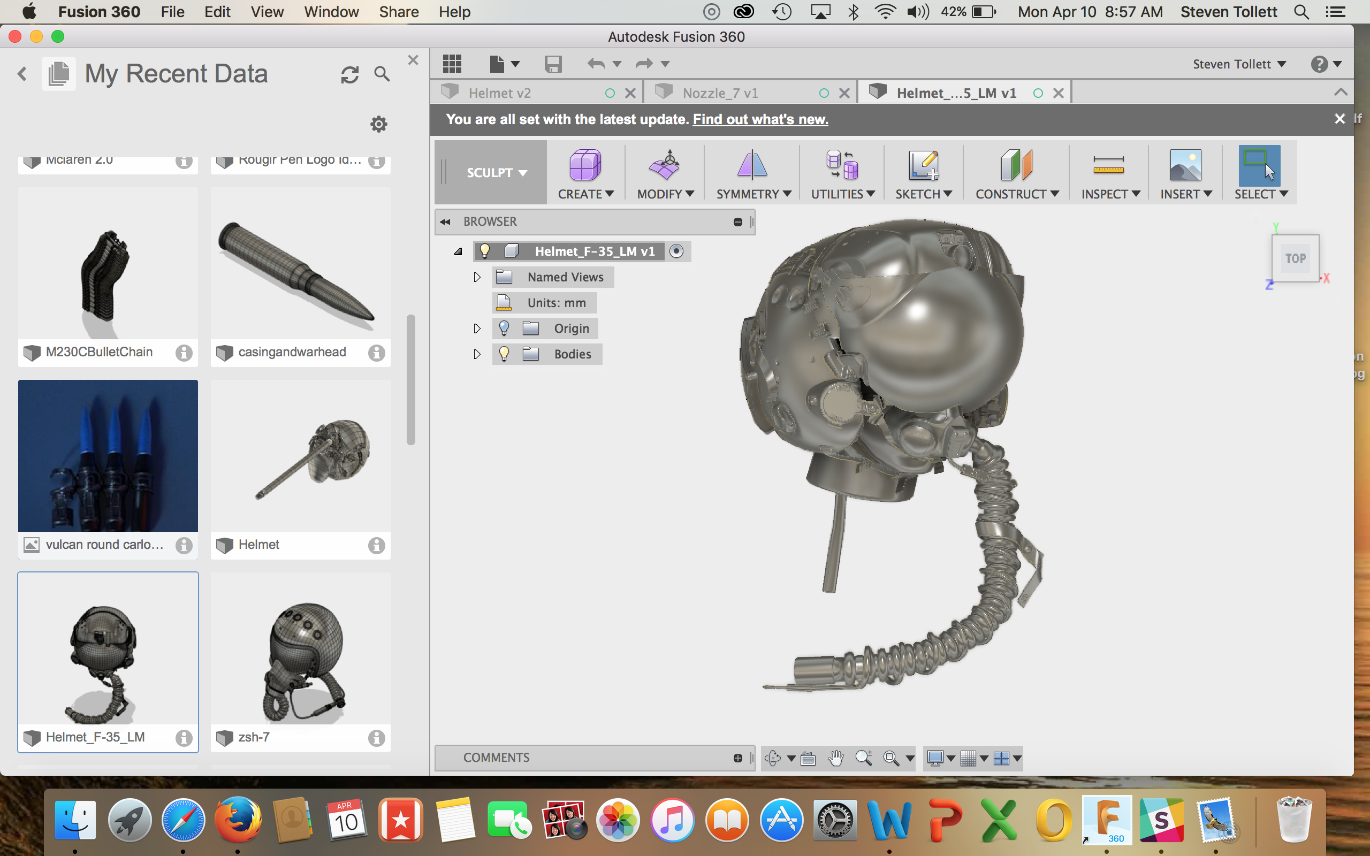This screenshot has height=856, width=1370.
Task: Open the File menu
Action: (x=172, y=12)
